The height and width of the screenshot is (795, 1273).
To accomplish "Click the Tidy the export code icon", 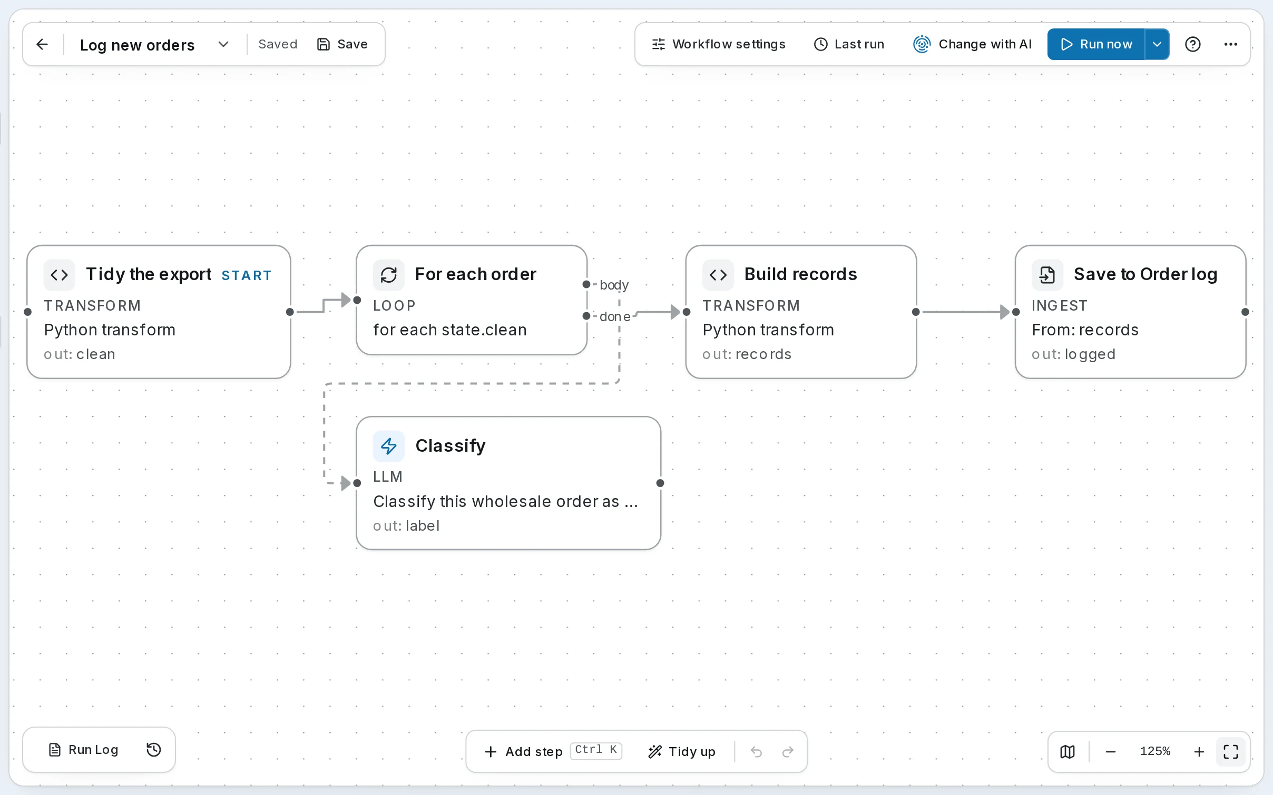I will pyautogui.click(x=59, y=274).
